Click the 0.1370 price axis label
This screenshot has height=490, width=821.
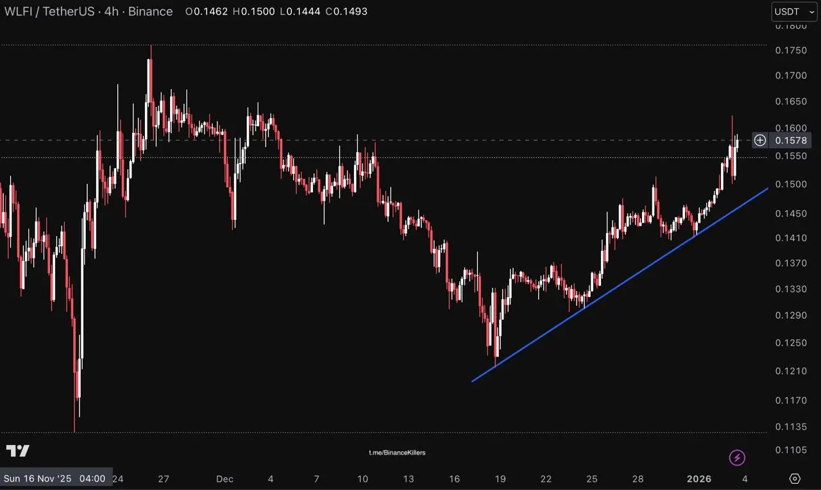791,263
